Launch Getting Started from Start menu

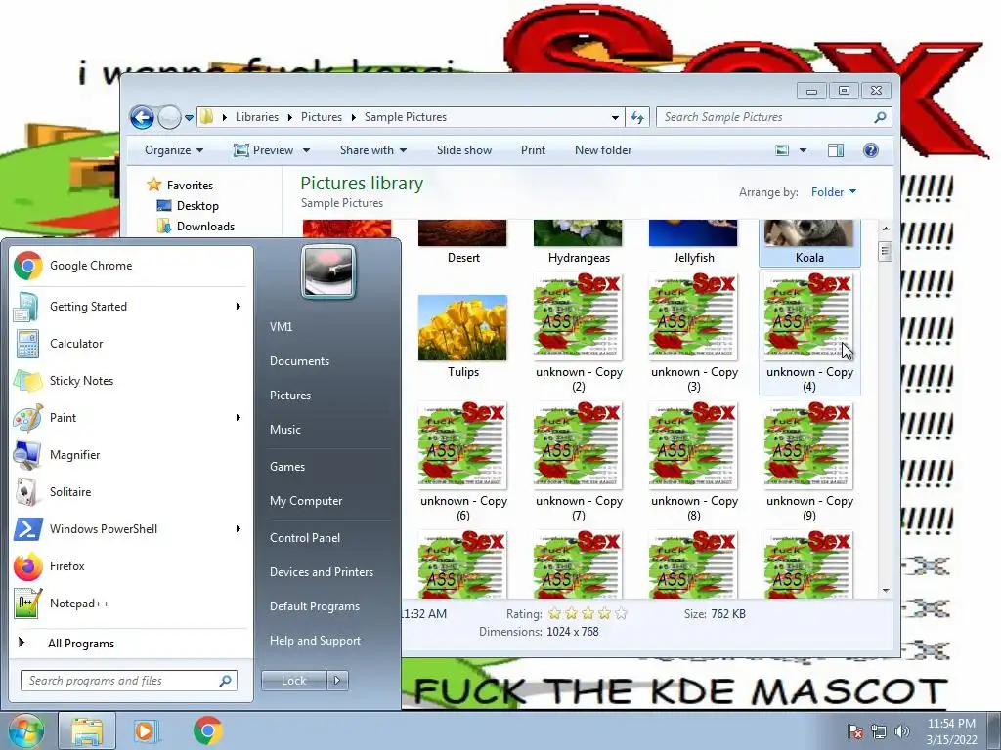pos(131,307)
